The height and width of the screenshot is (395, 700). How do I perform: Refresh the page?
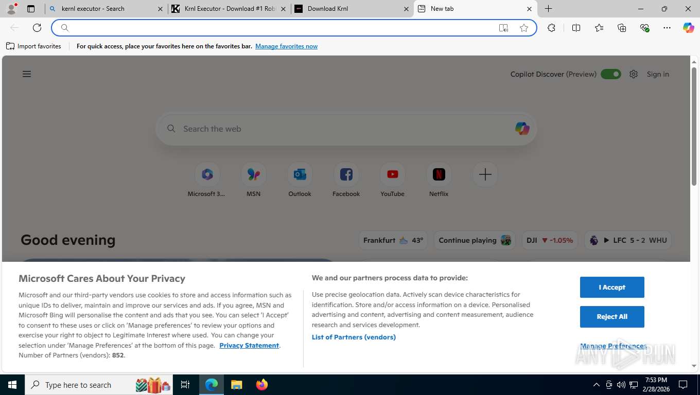coord(37,28)
